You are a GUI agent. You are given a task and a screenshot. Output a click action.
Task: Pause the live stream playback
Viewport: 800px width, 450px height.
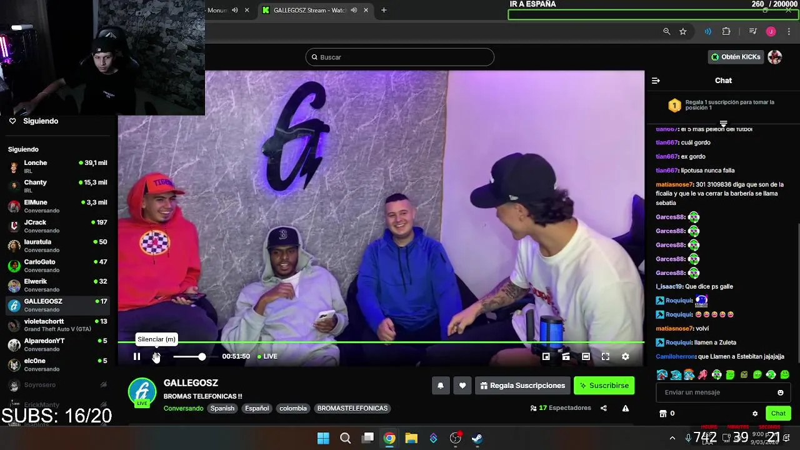[x=137, y=356]
